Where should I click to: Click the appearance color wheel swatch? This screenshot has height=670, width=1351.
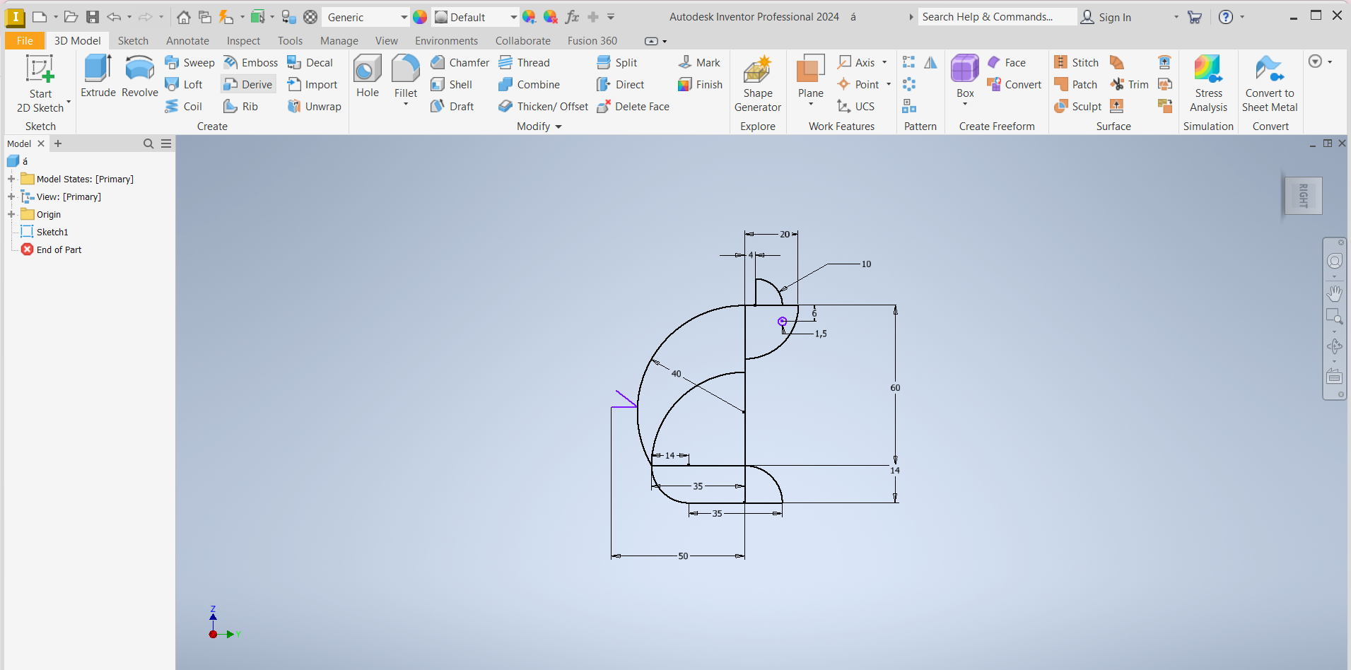click(420, 17)
